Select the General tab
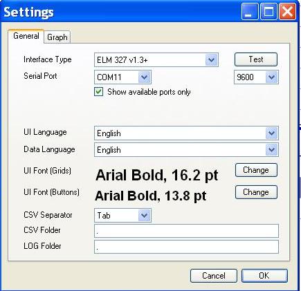The height and width of the screenshot is (291, 301). [x=26, y=36]
